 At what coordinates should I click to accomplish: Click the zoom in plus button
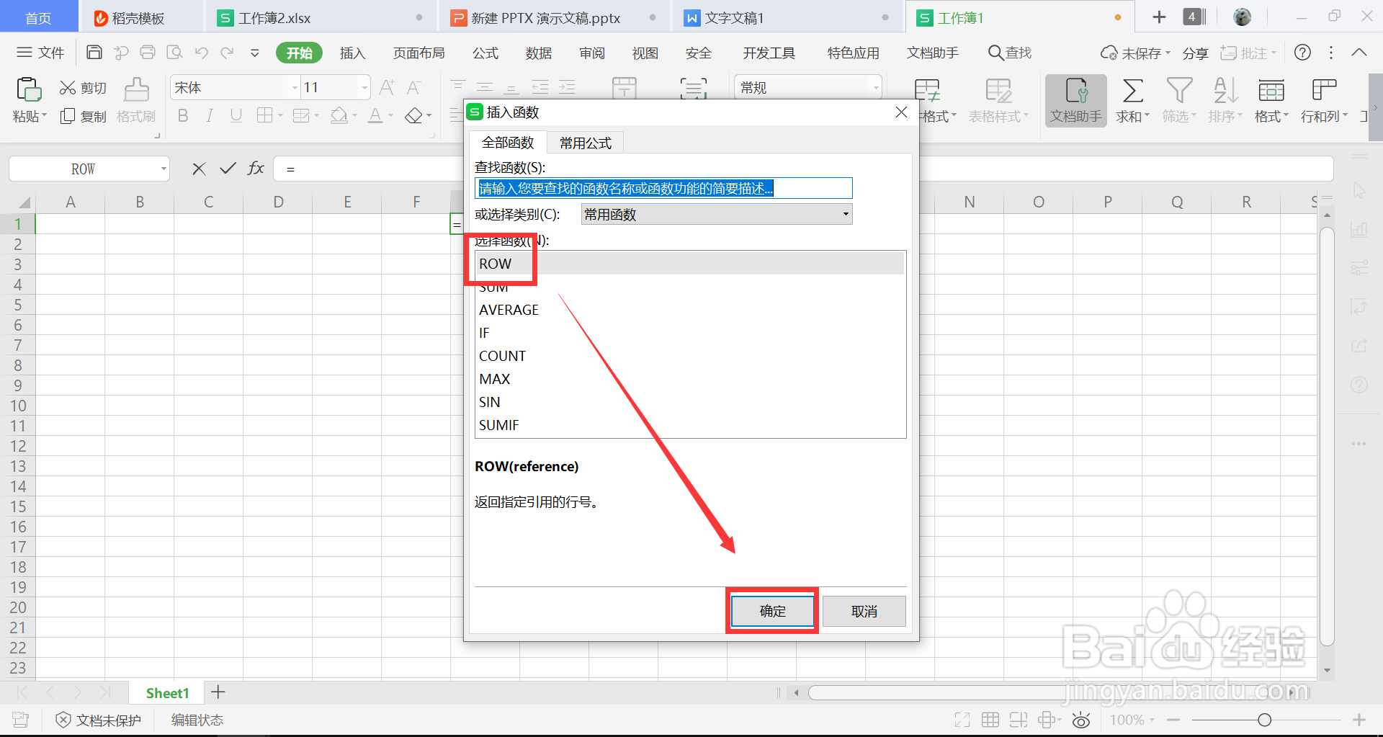click(1359, 720)
